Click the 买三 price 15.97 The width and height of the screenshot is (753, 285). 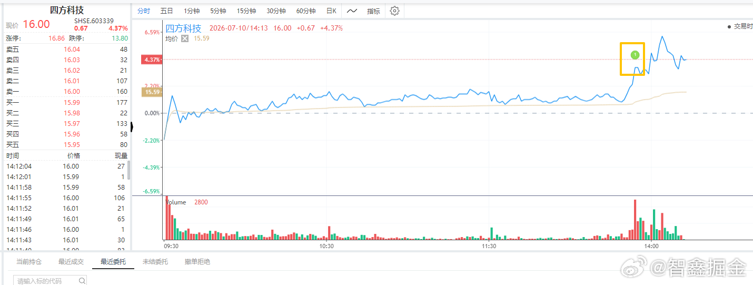[72, 124]
